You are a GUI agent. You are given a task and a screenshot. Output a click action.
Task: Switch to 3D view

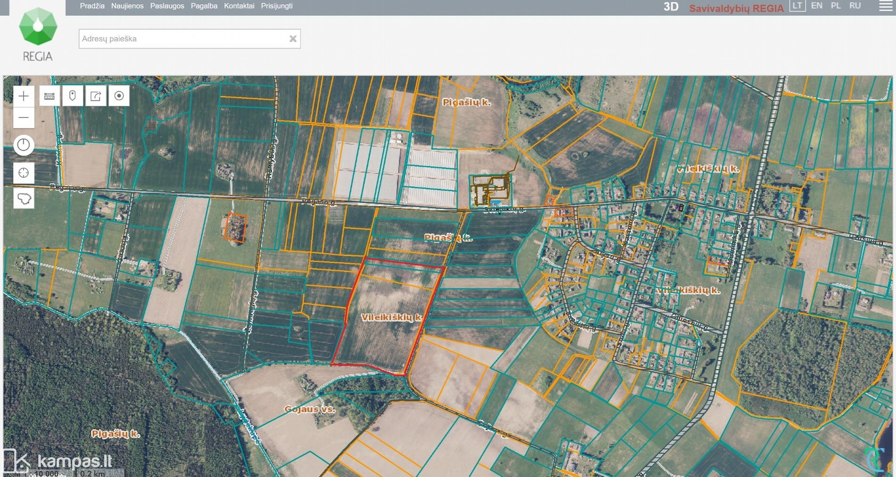coord(671,7)
